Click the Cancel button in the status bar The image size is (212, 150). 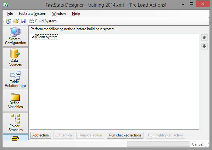198,144
